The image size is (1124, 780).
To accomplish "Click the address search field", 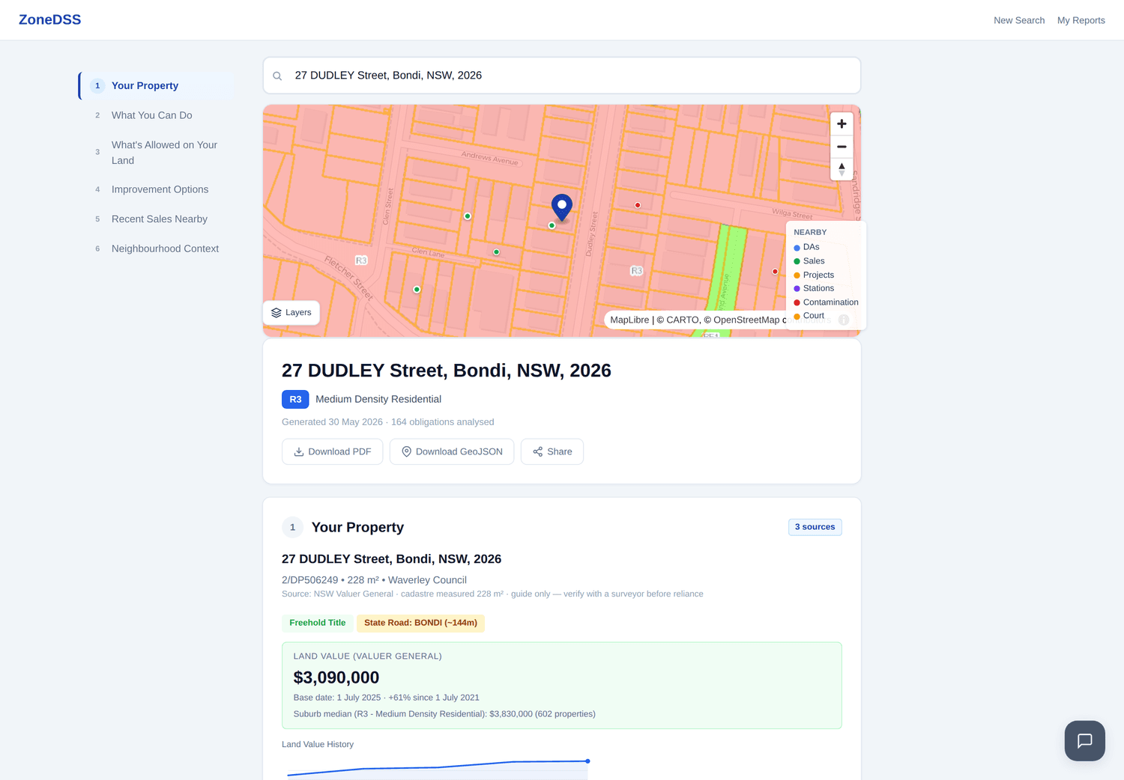I will pyautogui.click(x=562, y=76).
